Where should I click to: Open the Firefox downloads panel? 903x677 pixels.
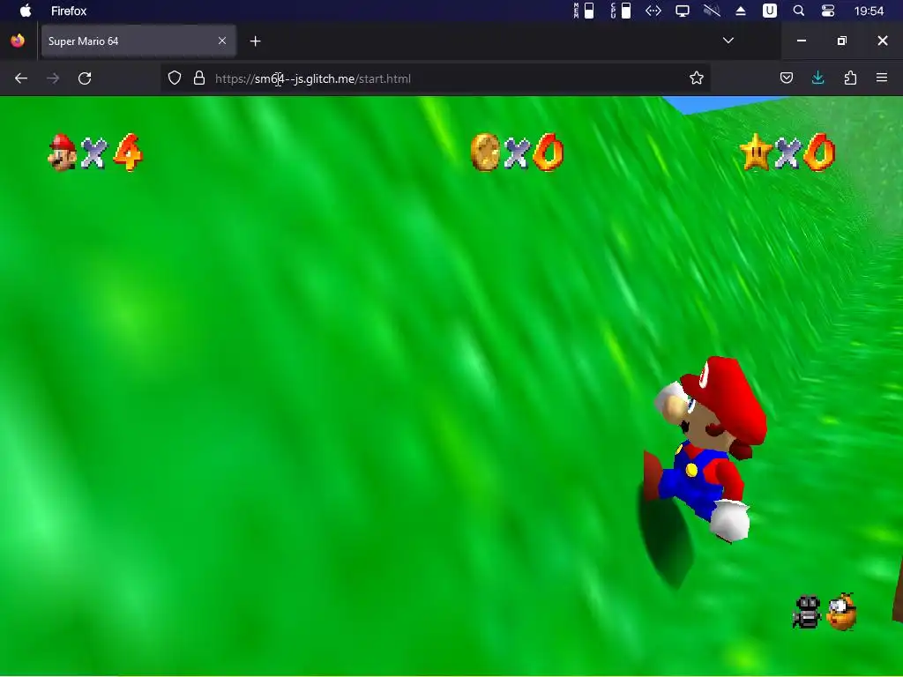(x=817, y=78)
